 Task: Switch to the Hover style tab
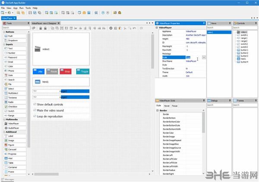[167, 106]
